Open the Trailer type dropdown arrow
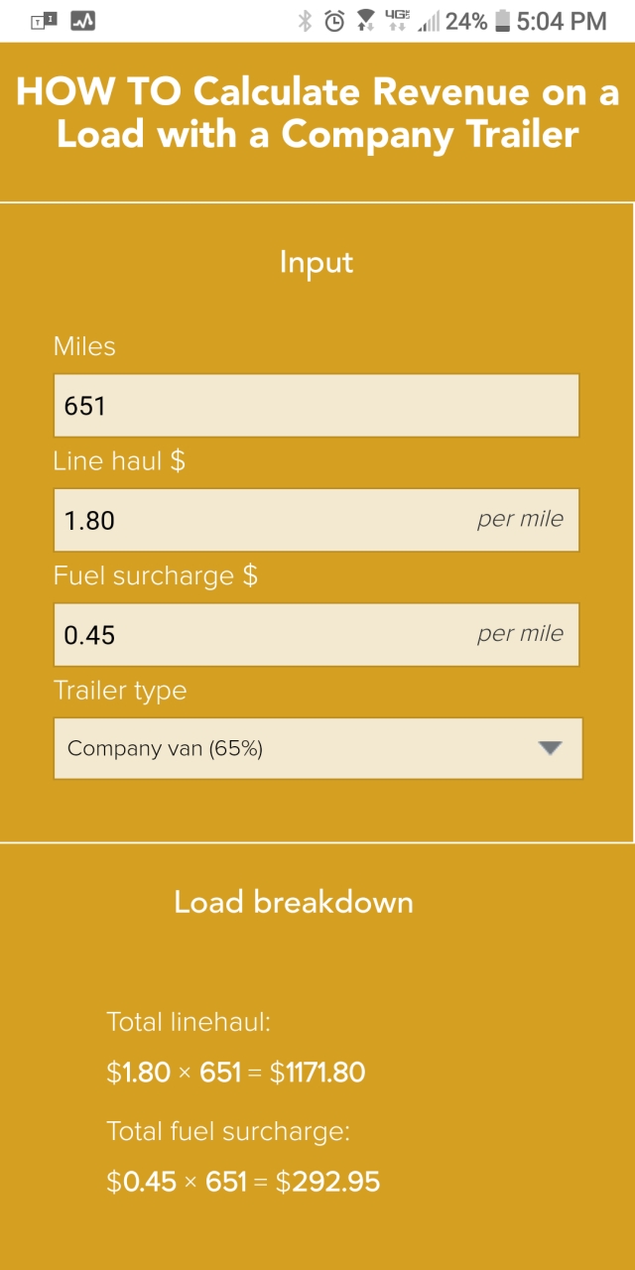The image size is (635, 1270). point(551,748)
